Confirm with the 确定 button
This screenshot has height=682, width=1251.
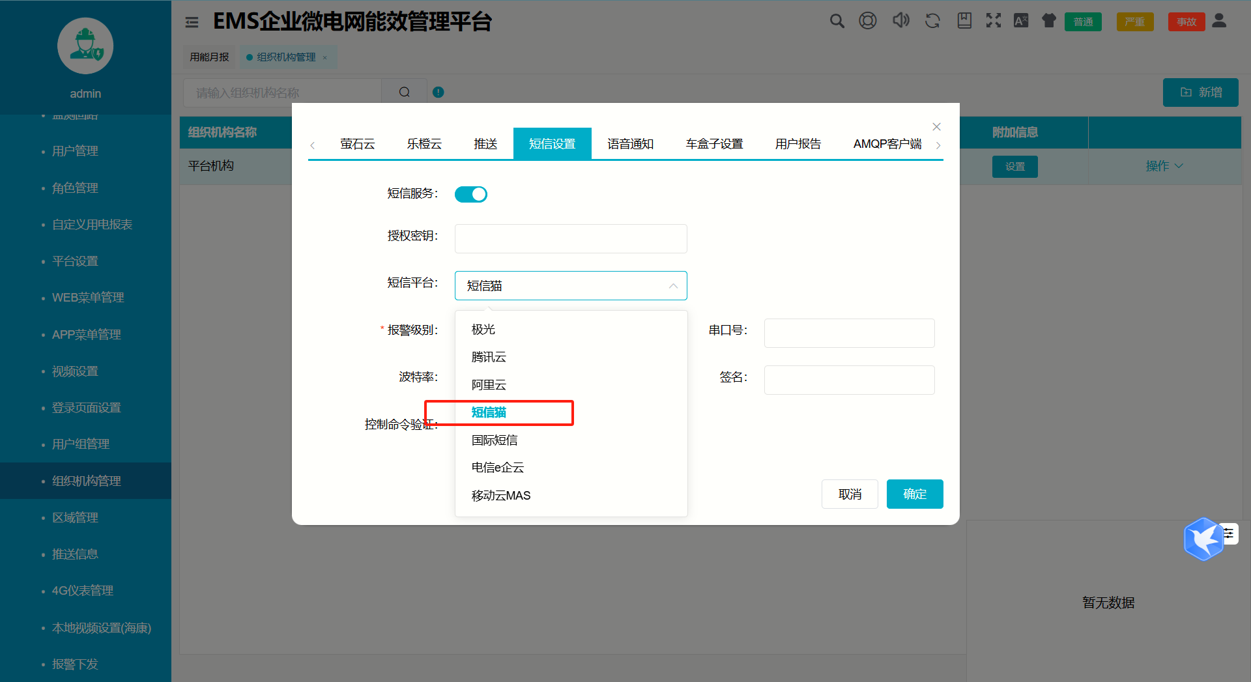click(915, 494)
